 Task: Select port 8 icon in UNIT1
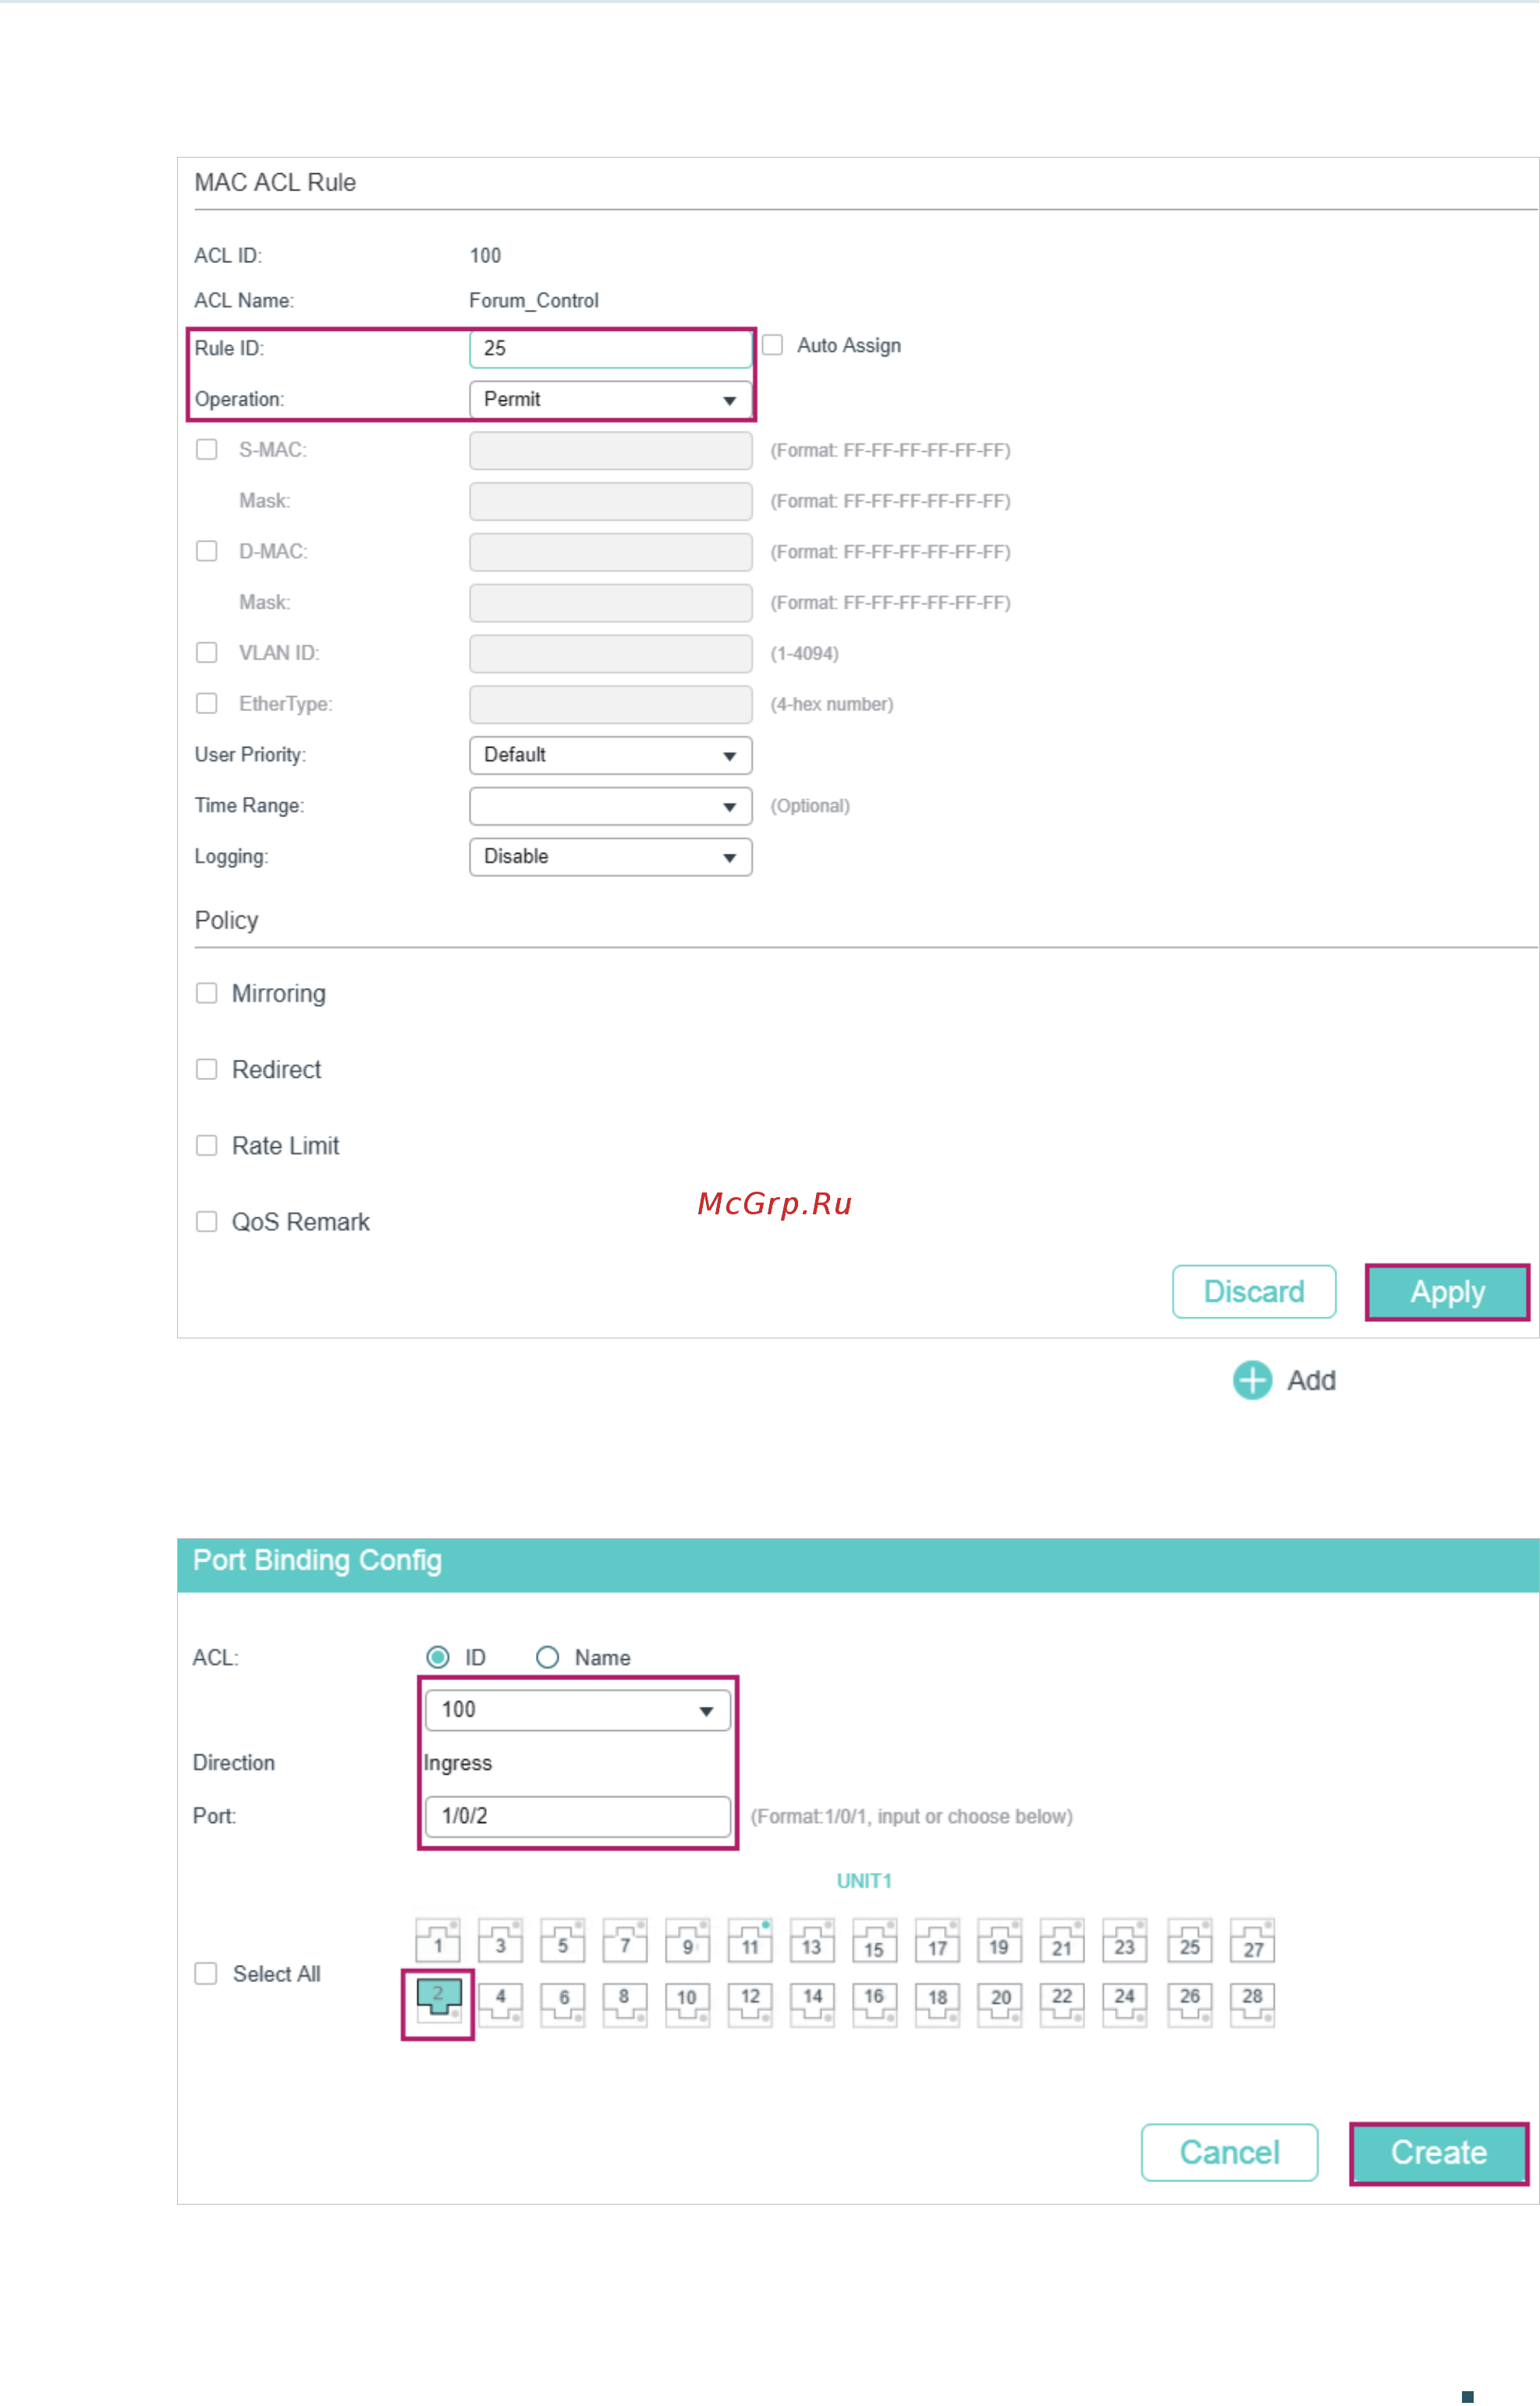625,2005
